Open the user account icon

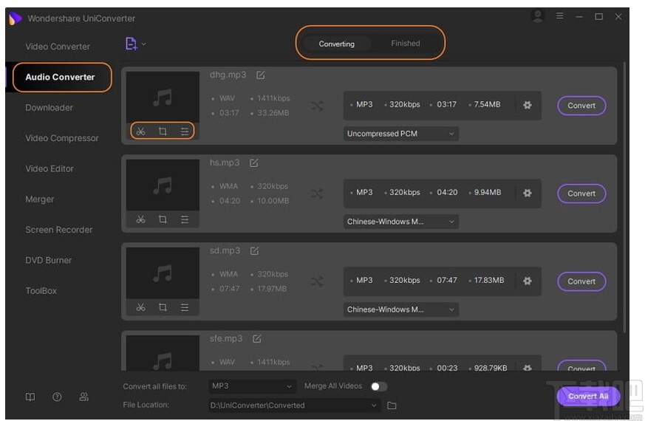point(537,16)
